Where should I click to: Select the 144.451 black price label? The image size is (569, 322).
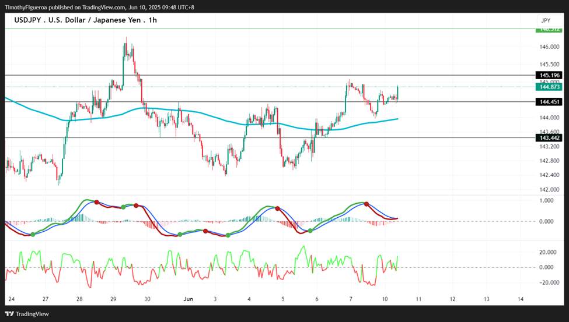pyautogui.click(x=549, y=102)
